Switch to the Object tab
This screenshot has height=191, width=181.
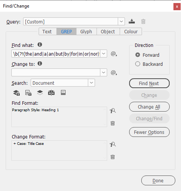point(108,31)
